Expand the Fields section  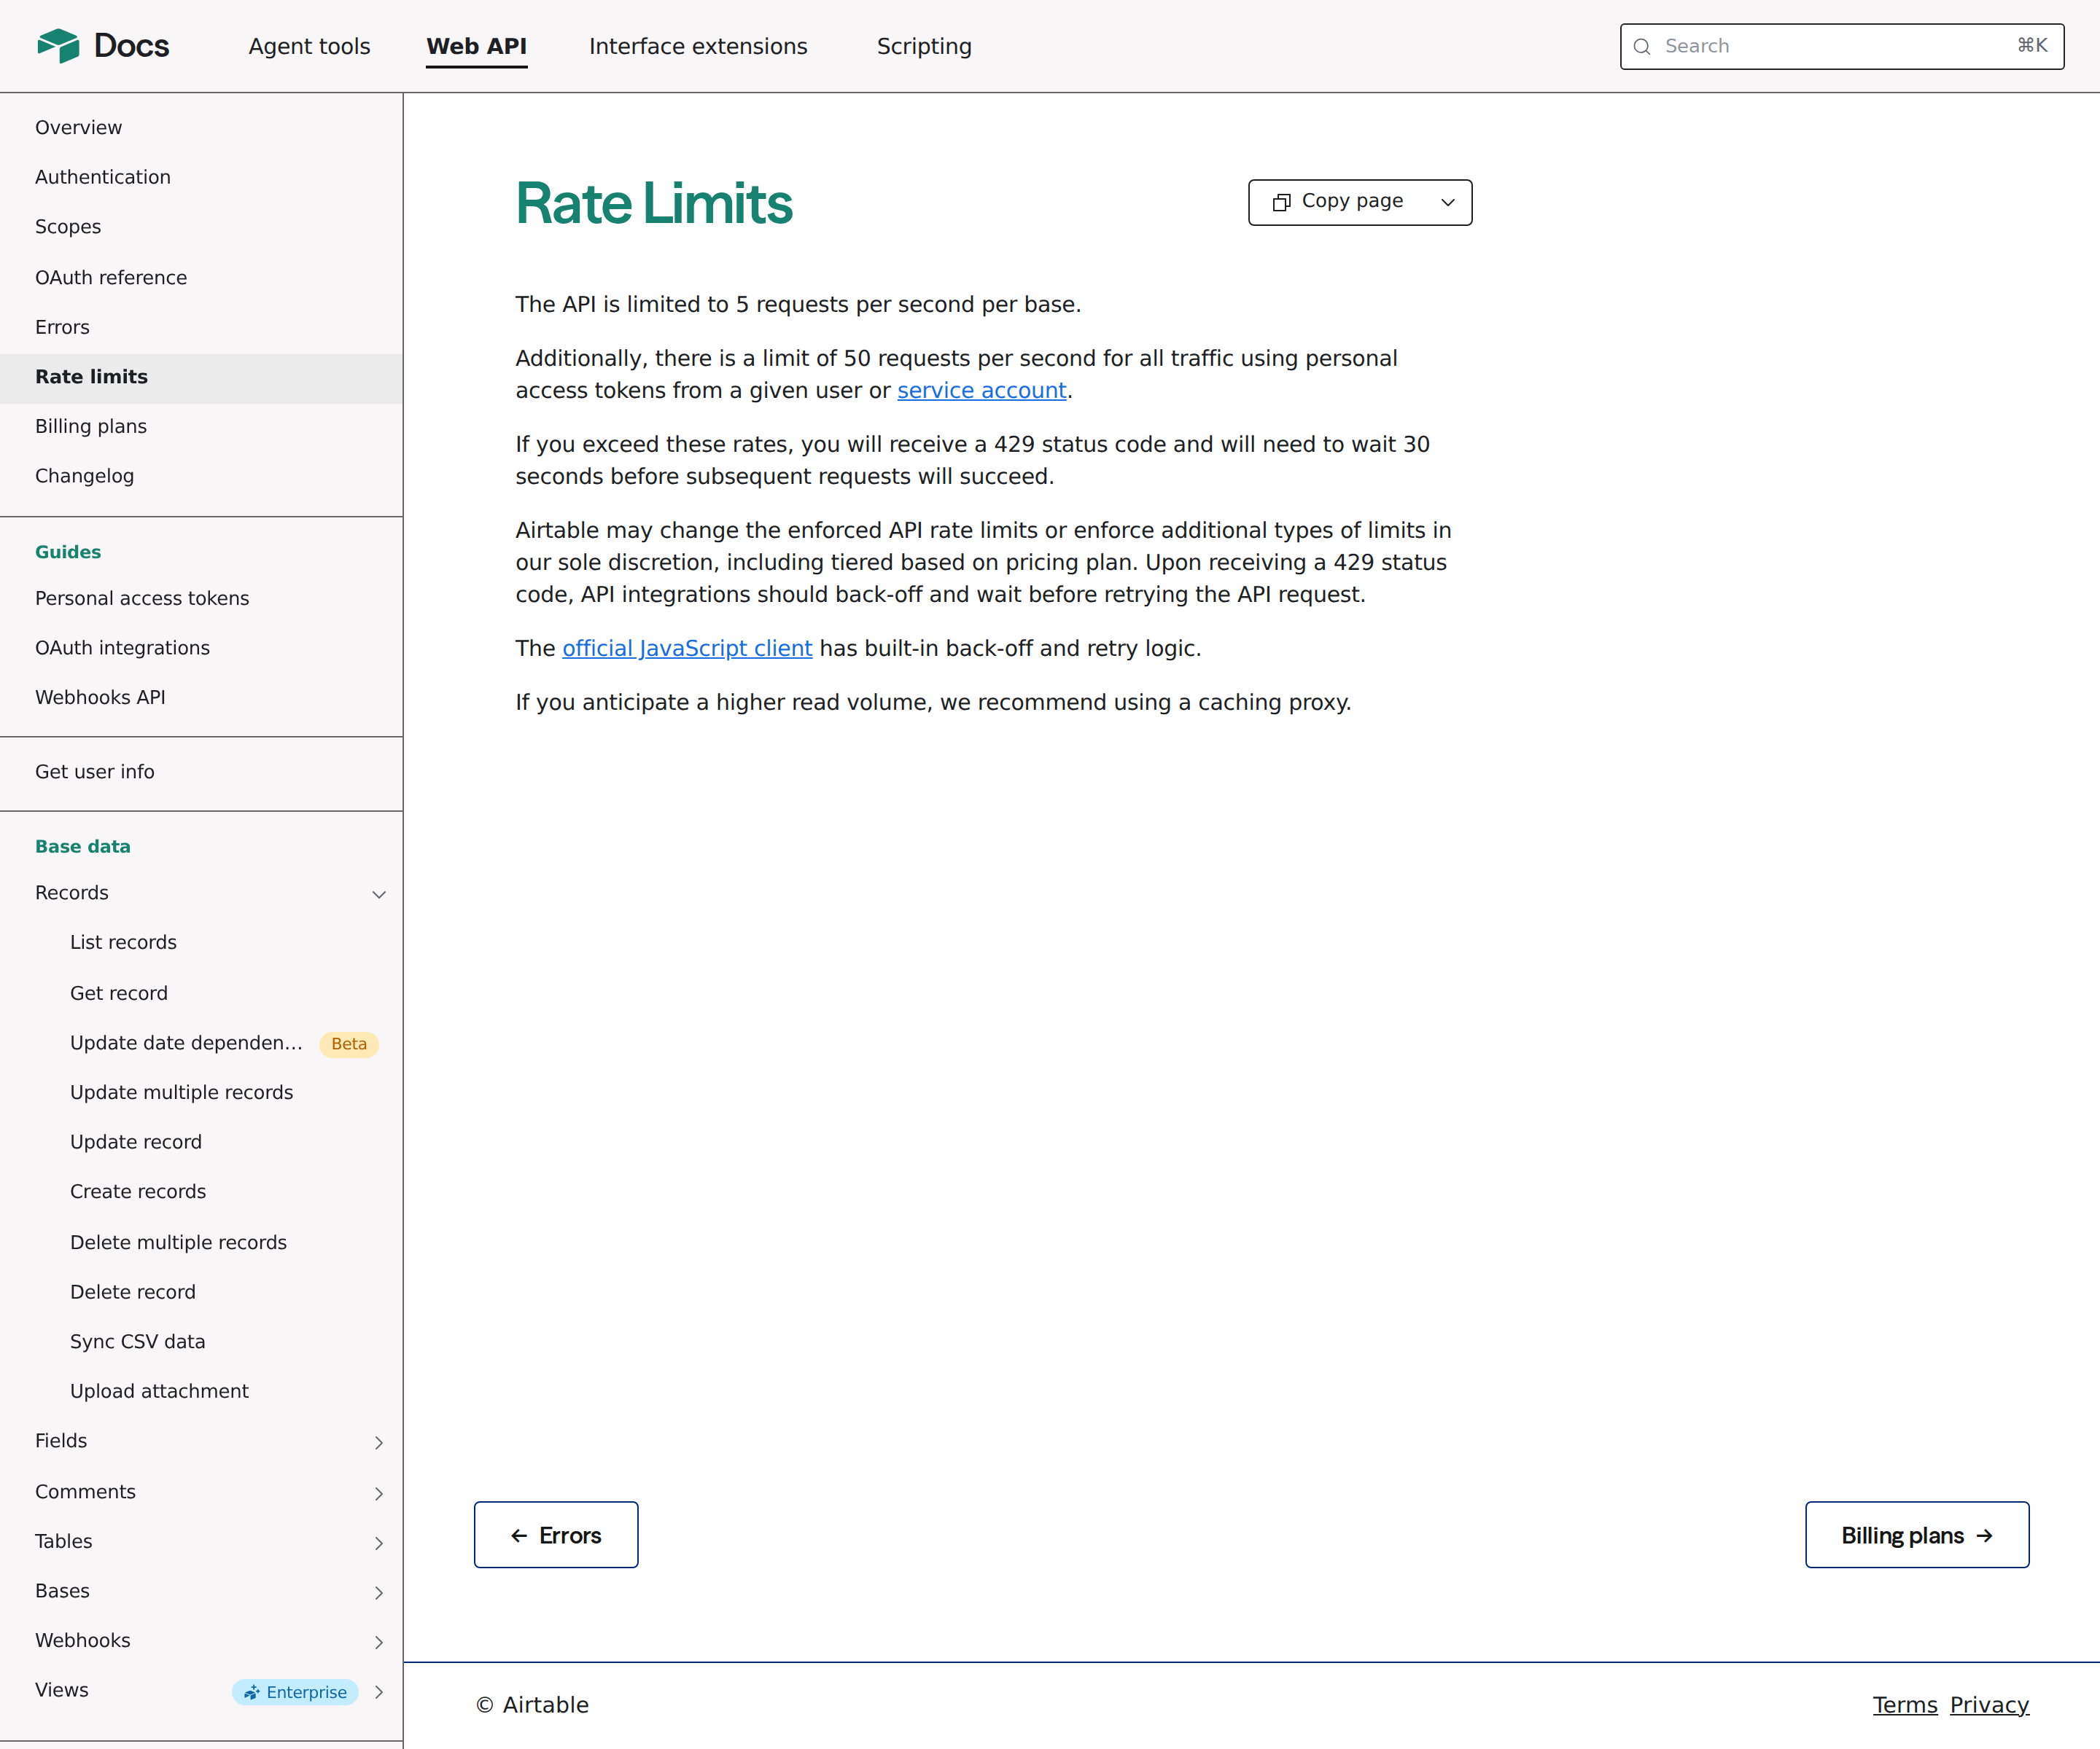click(x=379, y=1442)
